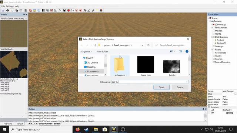Viewport: 237px width, 133px height.
Task: Select Documents in the navigation pane
Action: point(93,71)
